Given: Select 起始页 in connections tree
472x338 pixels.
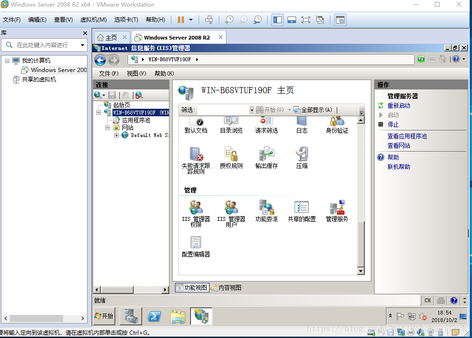Looking at the screenshot, I should [x=121, y=105].
